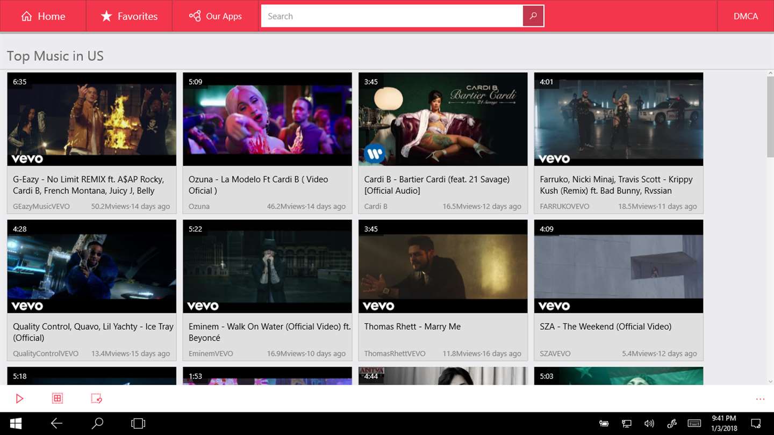Image resolution: width=774 pixels, height=435 pixels.
Task: Click the scrollbar up arrow
Action: coord(770,74)
